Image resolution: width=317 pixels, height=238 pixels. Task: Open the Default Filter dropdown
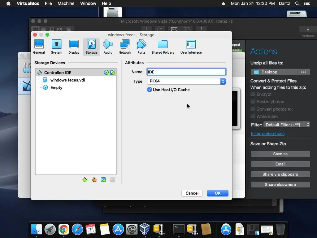click(287, 125)
